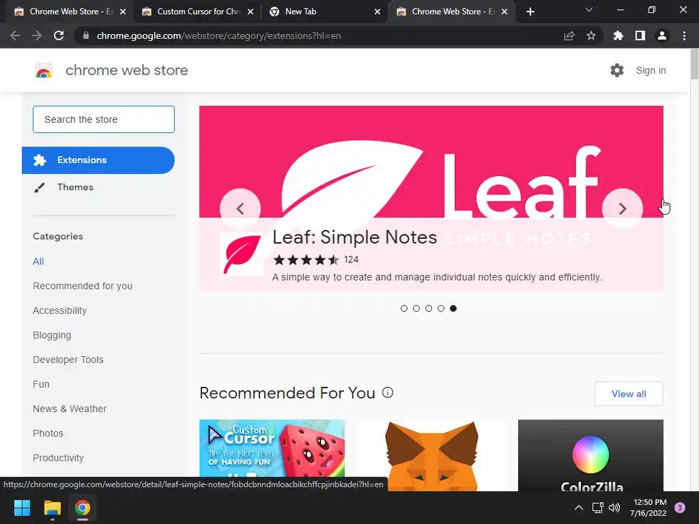This screenshot has width=699, height=524.
Task: Reload the current page
Action: pos(59,35)
